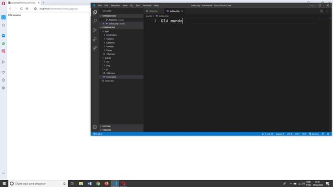
Task: Expand the TIMELINE panel
Action: (121, 130)
